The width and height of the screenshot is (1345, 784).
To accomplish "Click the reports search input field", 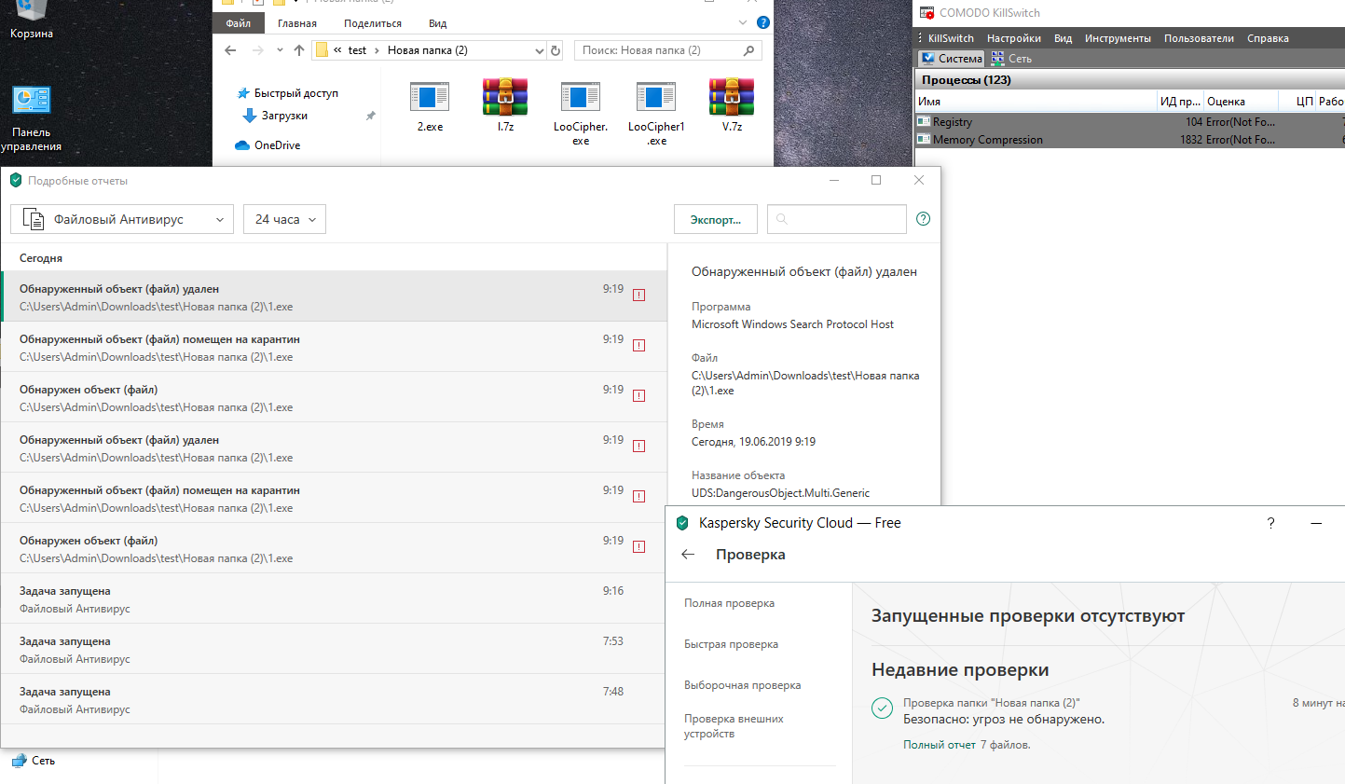I will tap(837, 219).
